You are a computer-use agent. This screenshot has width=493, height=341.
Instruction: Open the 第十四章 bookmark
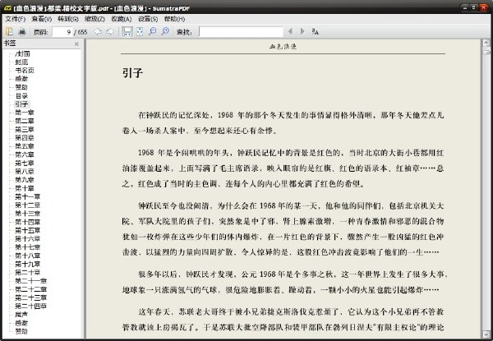point(28,222)
